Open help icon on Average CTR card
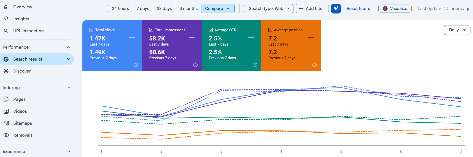Image resolution: width=473 pixels, height=157 pixels. pos(255,65)
